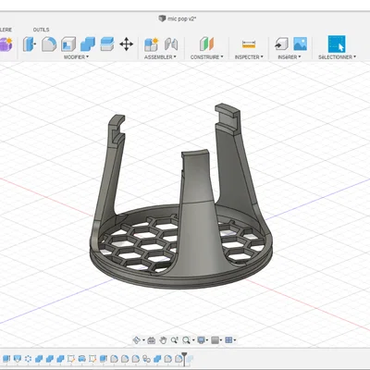The image size is (370, 370).
Task: Expand the MODIFIER dropdown
Action: (x=76, y=57)
